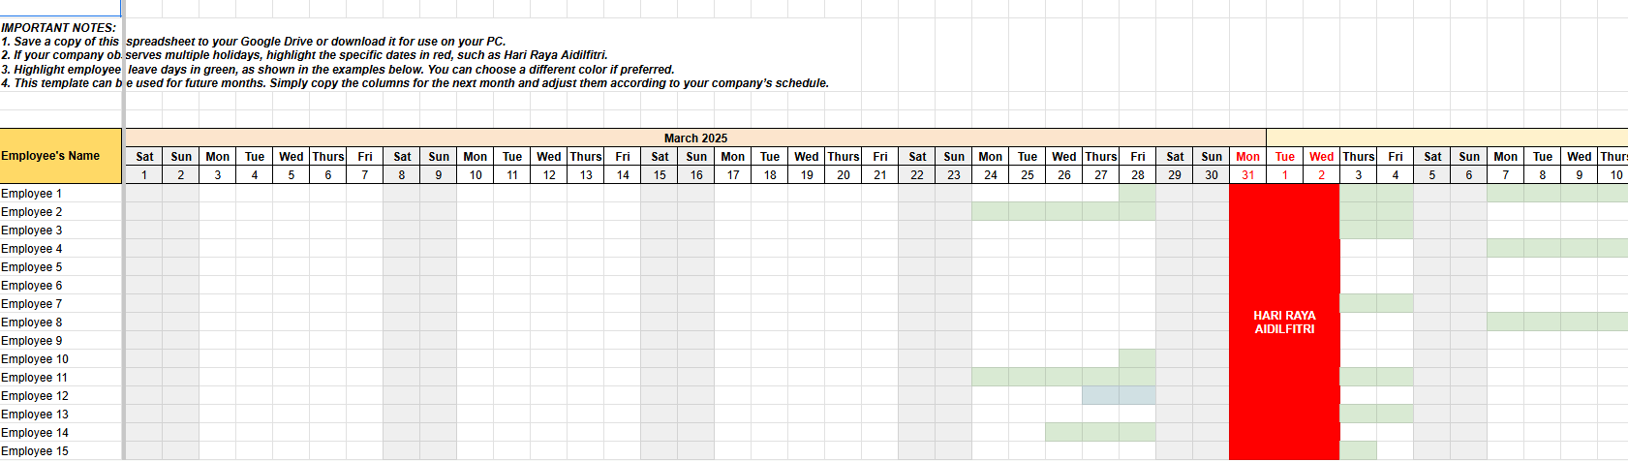Select the Sat header above date 1
1628x461 pixels.
(x=144, y=157)
